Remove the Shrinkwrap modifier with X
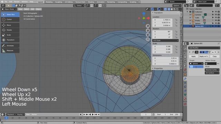The height and width of the screenshot is (124, 221). (x=219, y=52)
